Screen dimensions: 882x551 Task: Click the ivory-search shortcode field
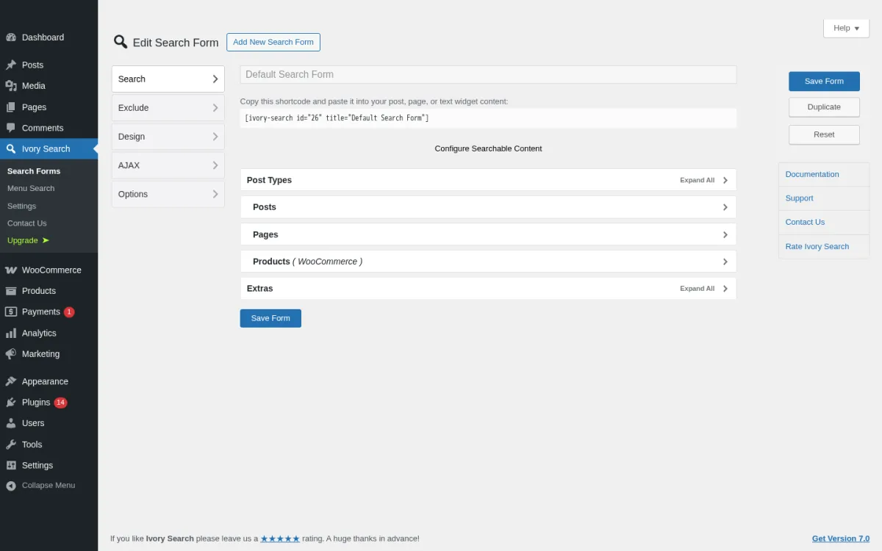tap(488, 118)
